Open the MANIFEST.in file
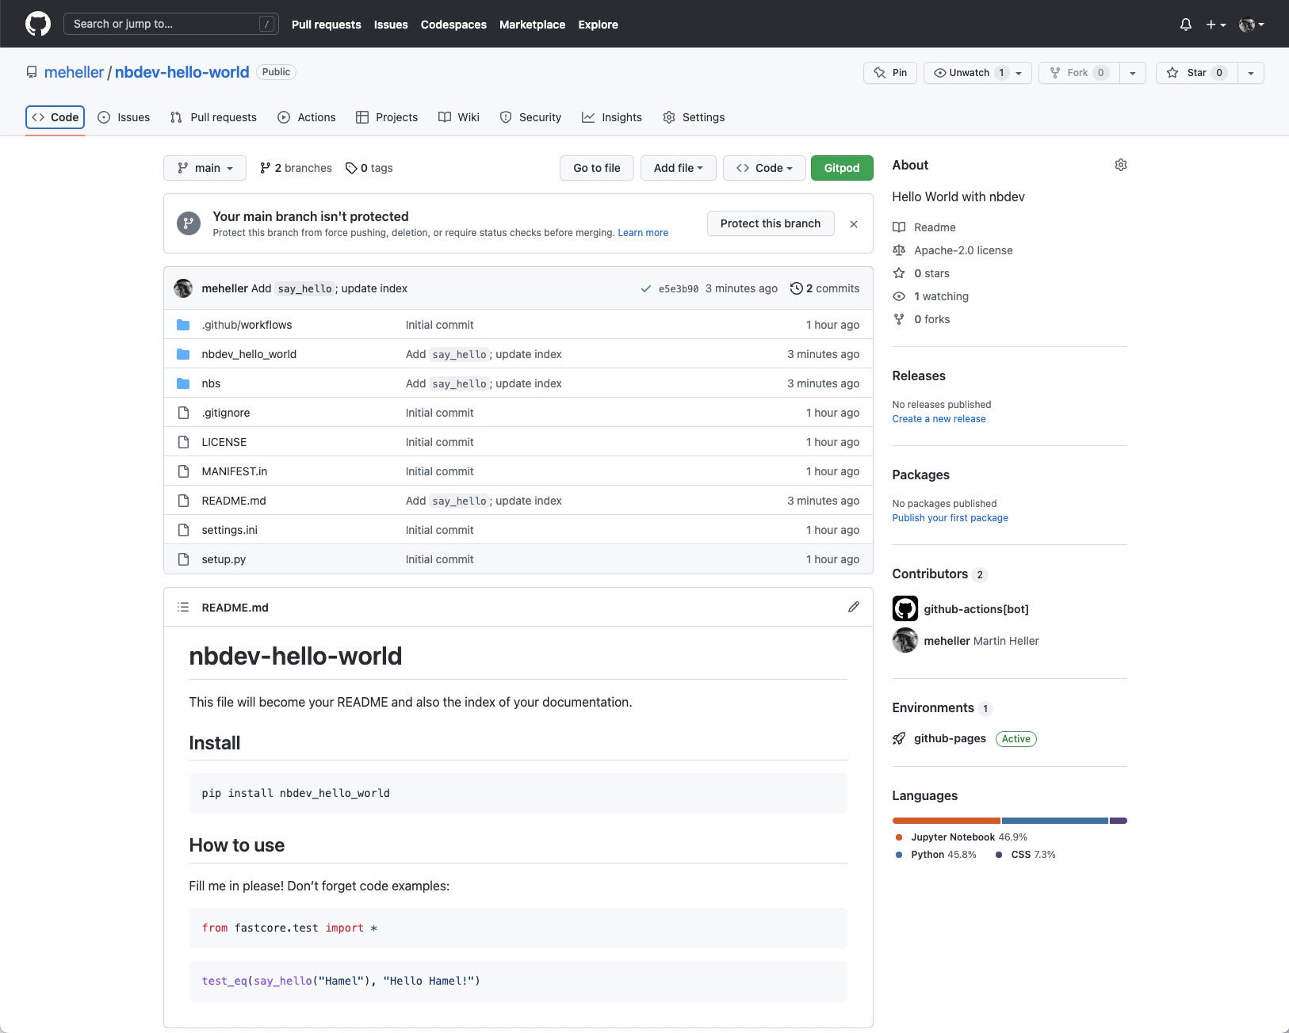This screenshot has width=1289, height=1033. click(x=235, y=471)
